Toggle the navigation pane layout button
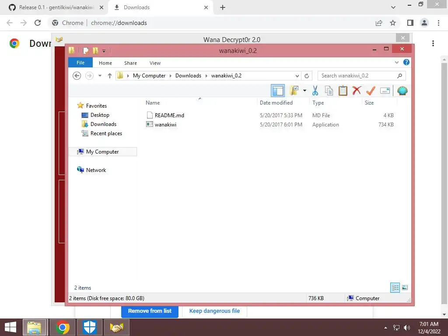The image size is (448, 336). pyautogui.click(x=277, y=91)
